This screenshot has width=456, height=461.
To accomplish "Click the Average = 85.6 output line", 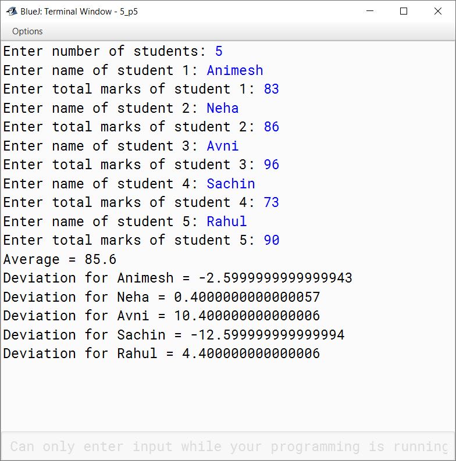I will point(60,259).
